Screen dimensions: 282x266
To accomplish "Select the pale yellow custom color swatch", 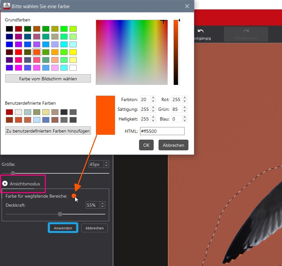I will 46,112.
